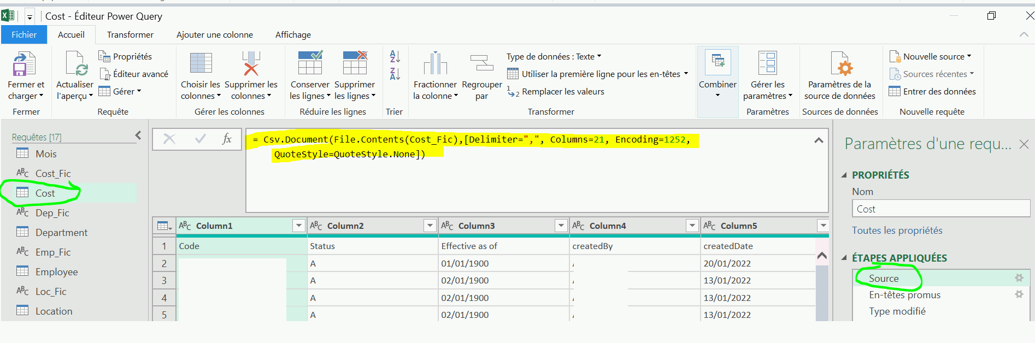Image resolution: width=1035 pixels, height=343 pixels.
Task: Click the Toutes les propriétés link
Action: [897, 230]
